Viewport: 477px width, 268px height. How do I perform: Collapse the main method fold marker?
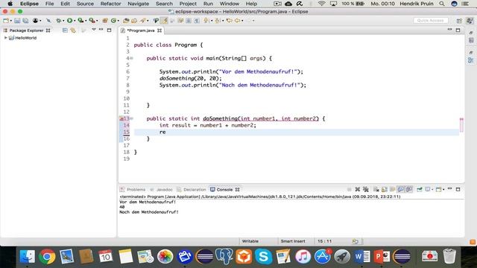pos(132,58)
